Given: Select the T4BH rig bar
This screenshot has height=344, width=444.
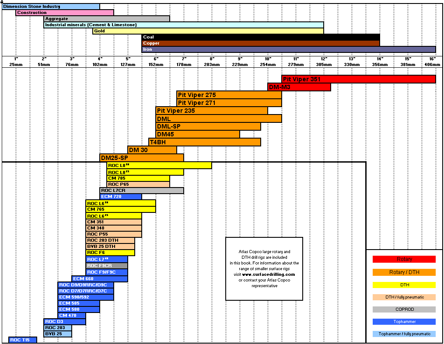Looking at the screenshot, I should coord(205,142).
